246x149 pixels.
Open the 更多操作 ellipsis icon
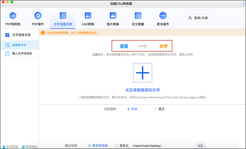coord(163,16)
